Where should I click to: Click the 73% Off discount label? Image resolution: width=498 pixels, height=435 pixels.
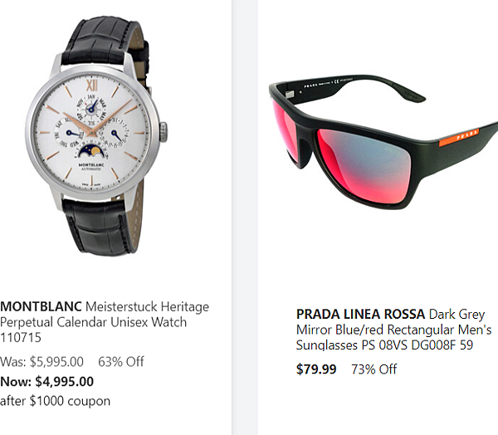coord(373,369)
